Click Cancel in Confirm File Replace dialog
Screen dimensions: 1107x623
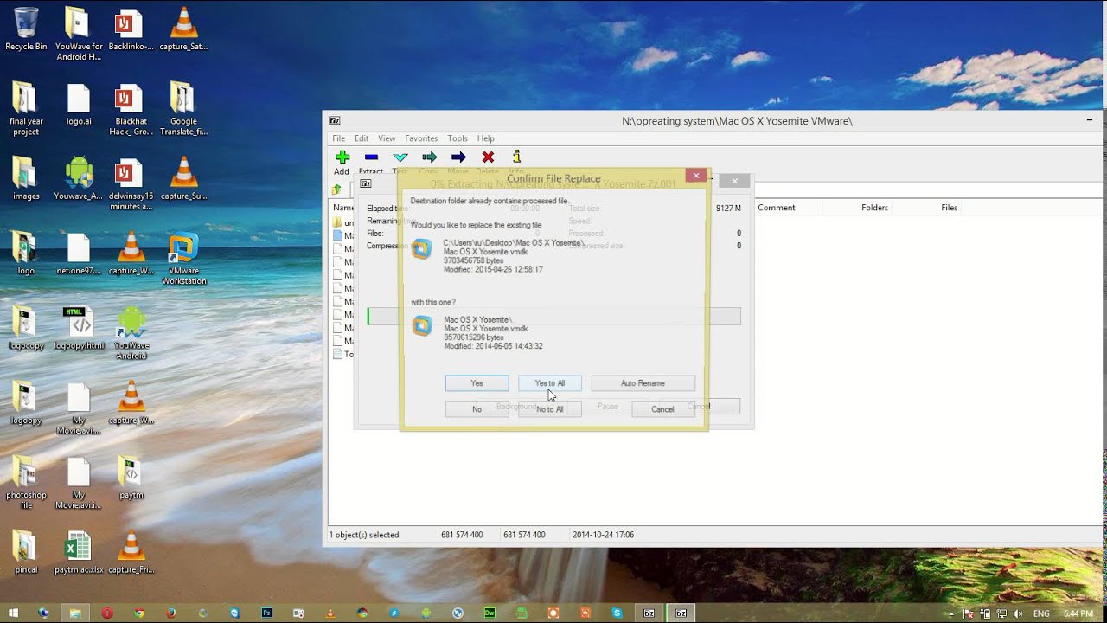[662, 409]
